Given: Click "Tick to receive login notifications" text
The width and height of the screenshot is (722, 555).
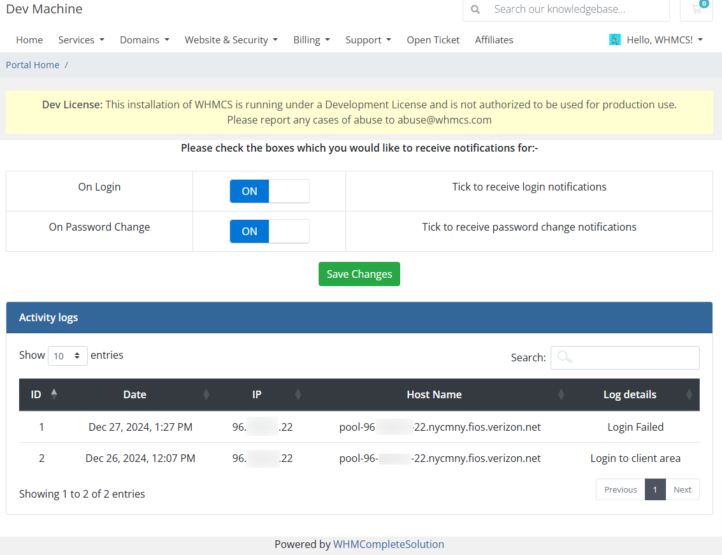Looking at the screenshot, I should click(x=529, y=187).
